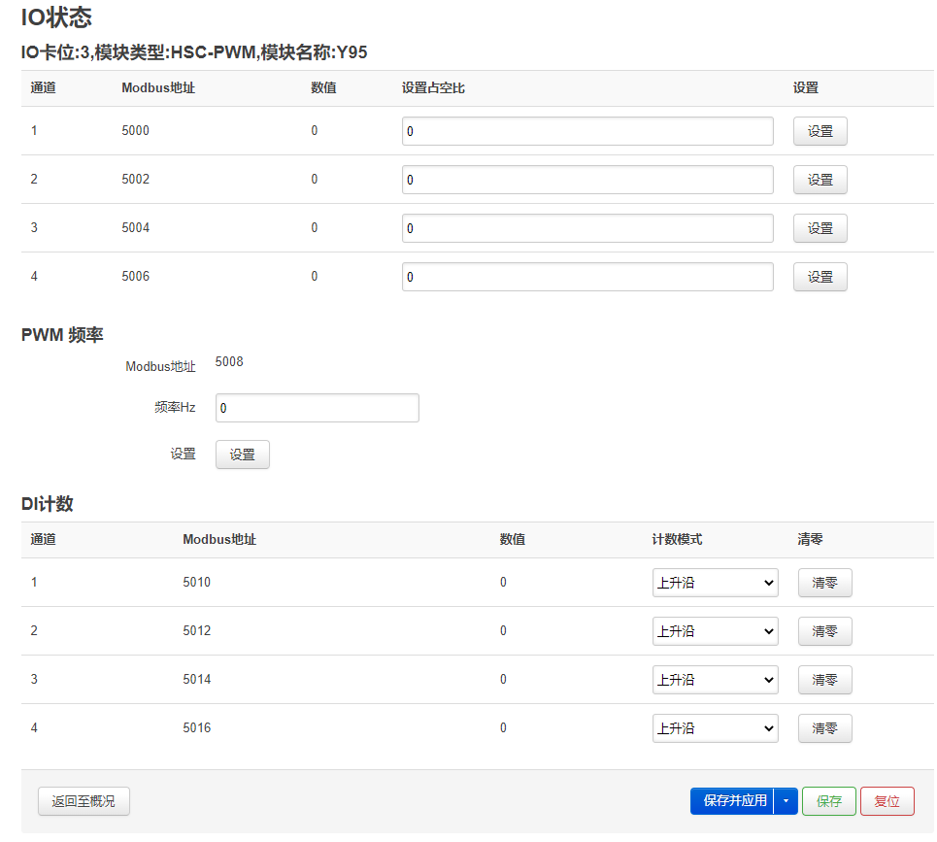Click 设置 button for PWM channel 5000
The image size is (937, 842).
pos(820,131)
